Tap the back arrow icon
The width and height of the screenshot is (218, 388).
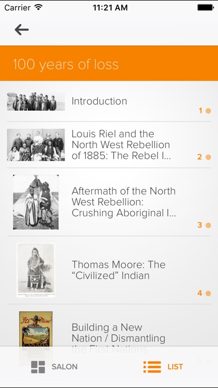pos(22,30)
